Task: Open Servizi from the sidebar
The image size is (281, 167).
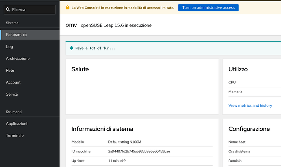Action: coord(12,94)
